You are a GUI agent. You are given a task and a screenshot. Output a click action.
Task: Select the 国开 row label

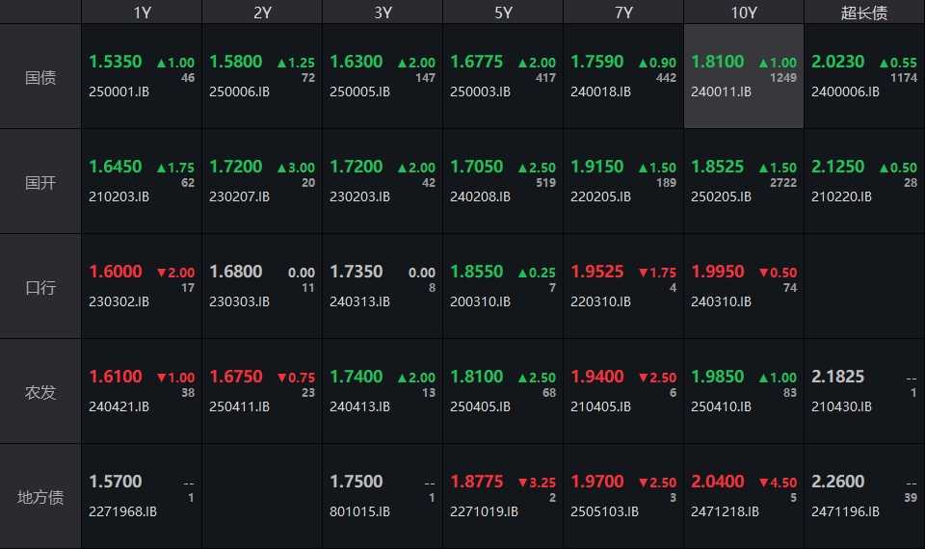[40, 182]
